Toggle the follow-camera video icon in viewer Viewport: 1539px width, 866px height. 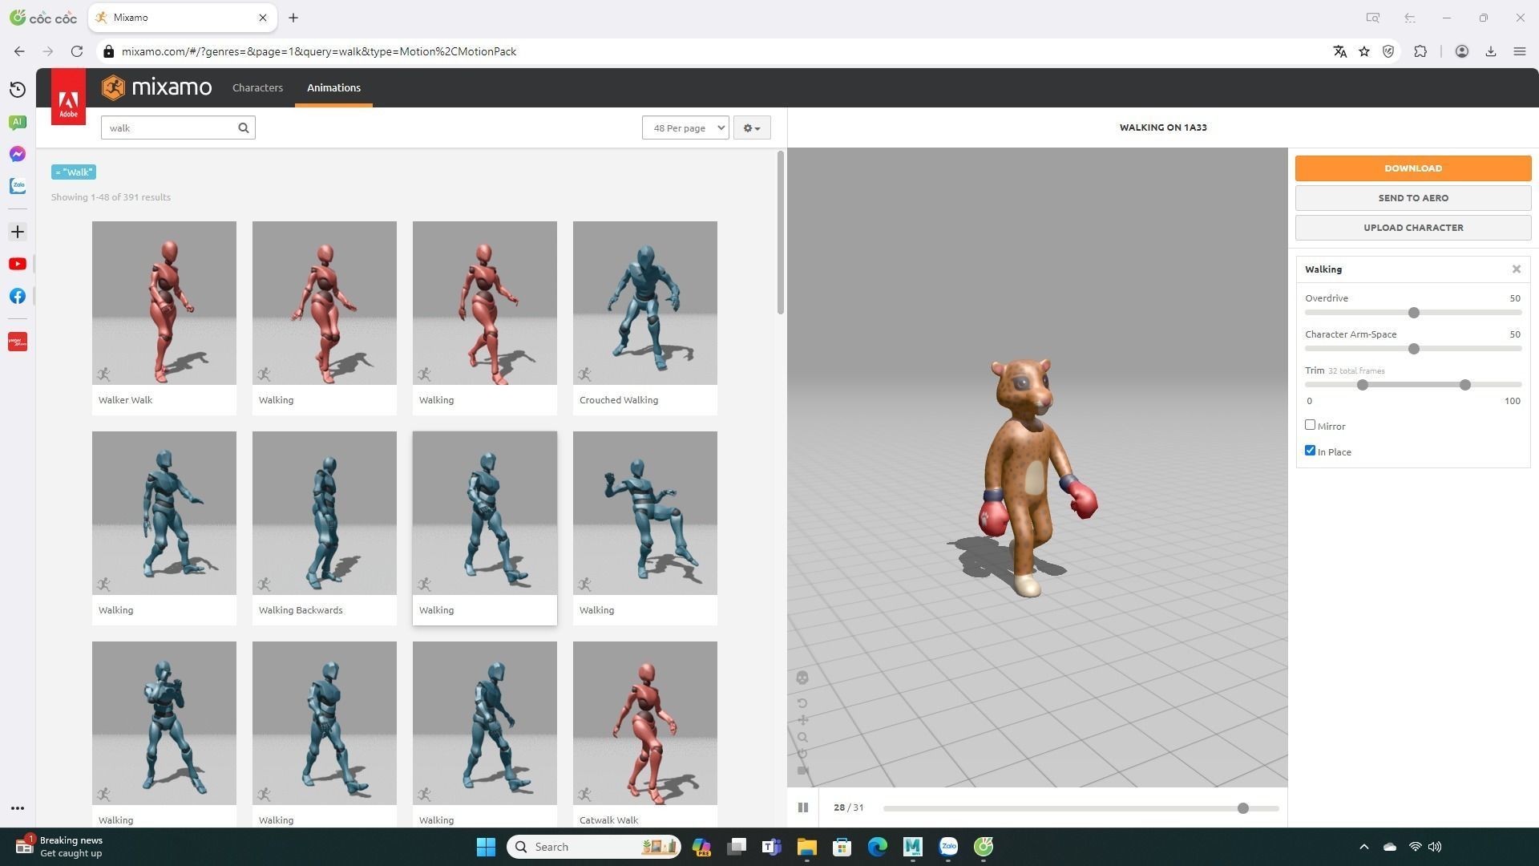[x=802, y=771]
